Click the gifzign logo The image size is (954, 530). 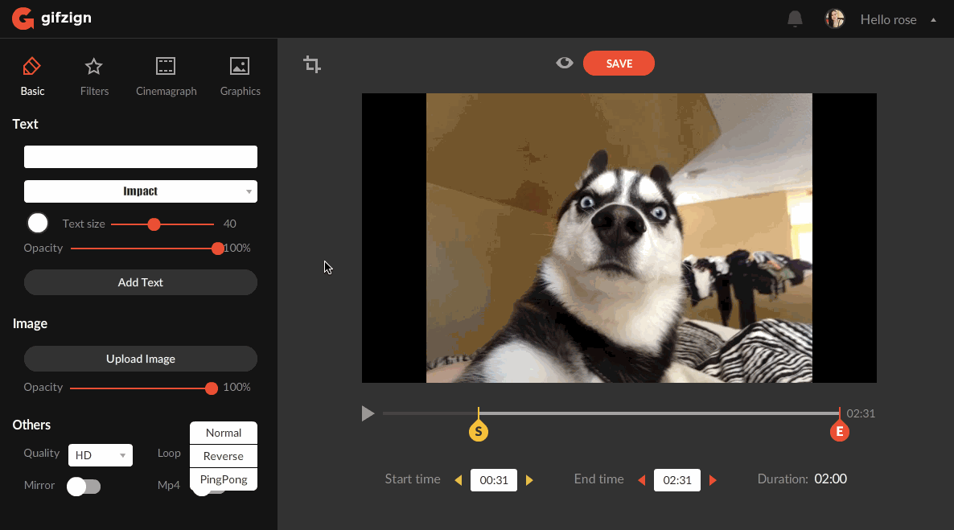click(x=51, y=18)
